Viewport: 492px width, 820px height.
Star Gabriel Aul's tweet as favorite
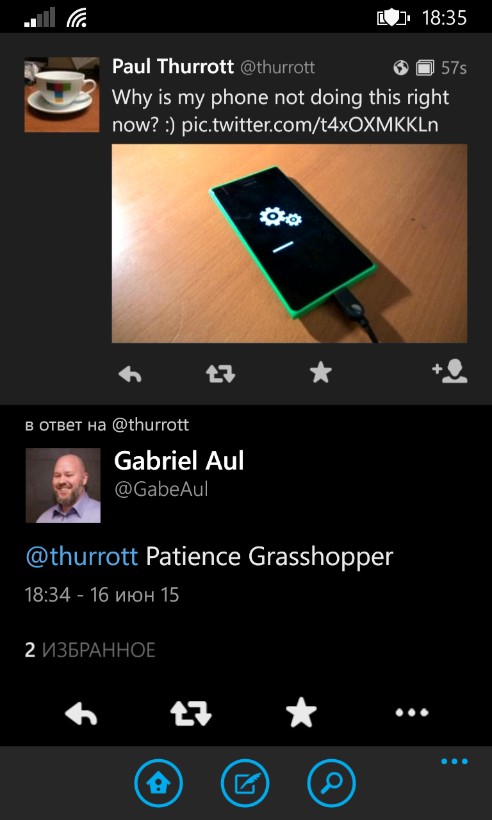coord(301,712)
